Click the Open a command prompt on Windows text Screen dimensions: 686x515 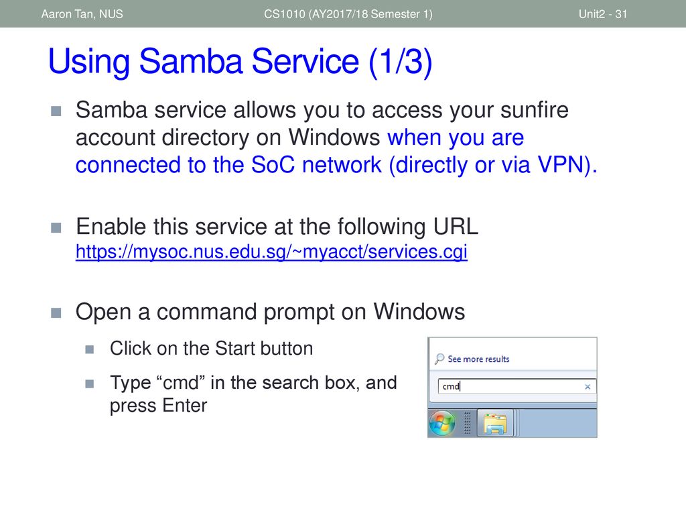click(270, 312)
